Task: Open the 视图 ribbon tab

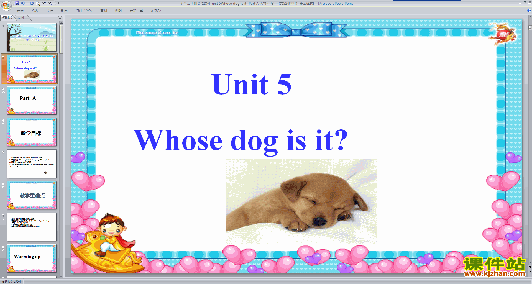Action: tap(118, 11)
